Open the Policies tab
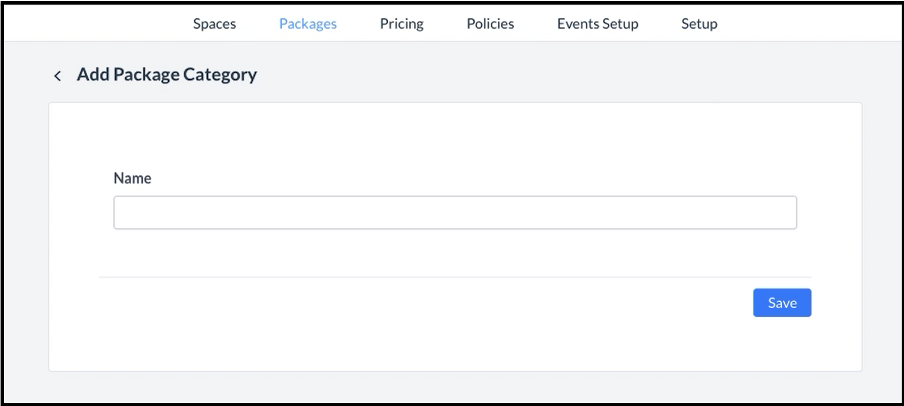 click(490, 23)
